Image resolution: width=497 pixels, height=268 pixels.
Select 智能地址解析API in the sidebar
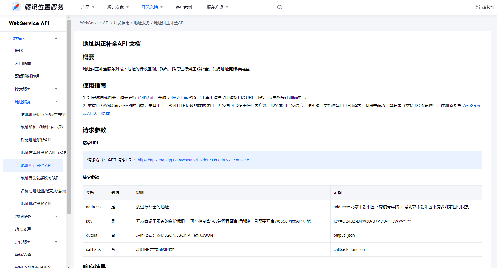(36, 140)
